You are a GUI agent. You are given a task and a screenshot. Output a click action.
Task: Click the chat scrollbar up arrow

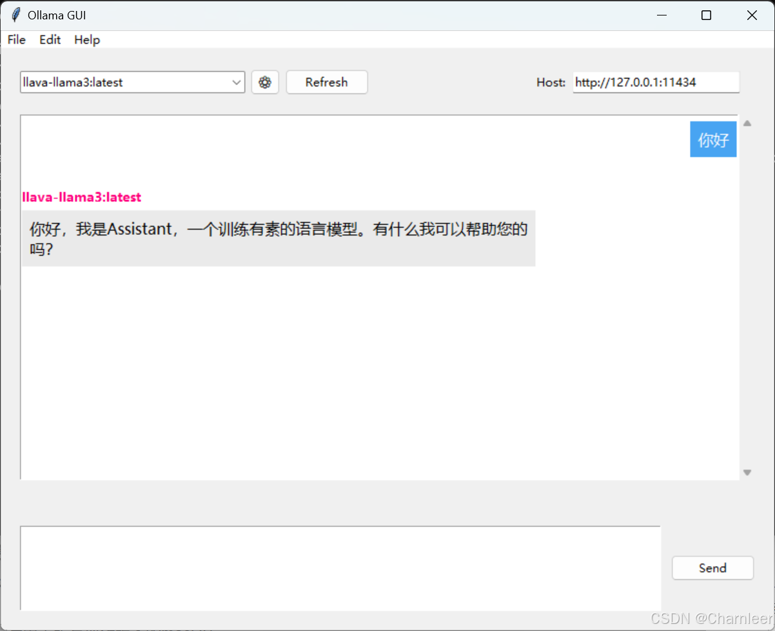coord(747,123)
